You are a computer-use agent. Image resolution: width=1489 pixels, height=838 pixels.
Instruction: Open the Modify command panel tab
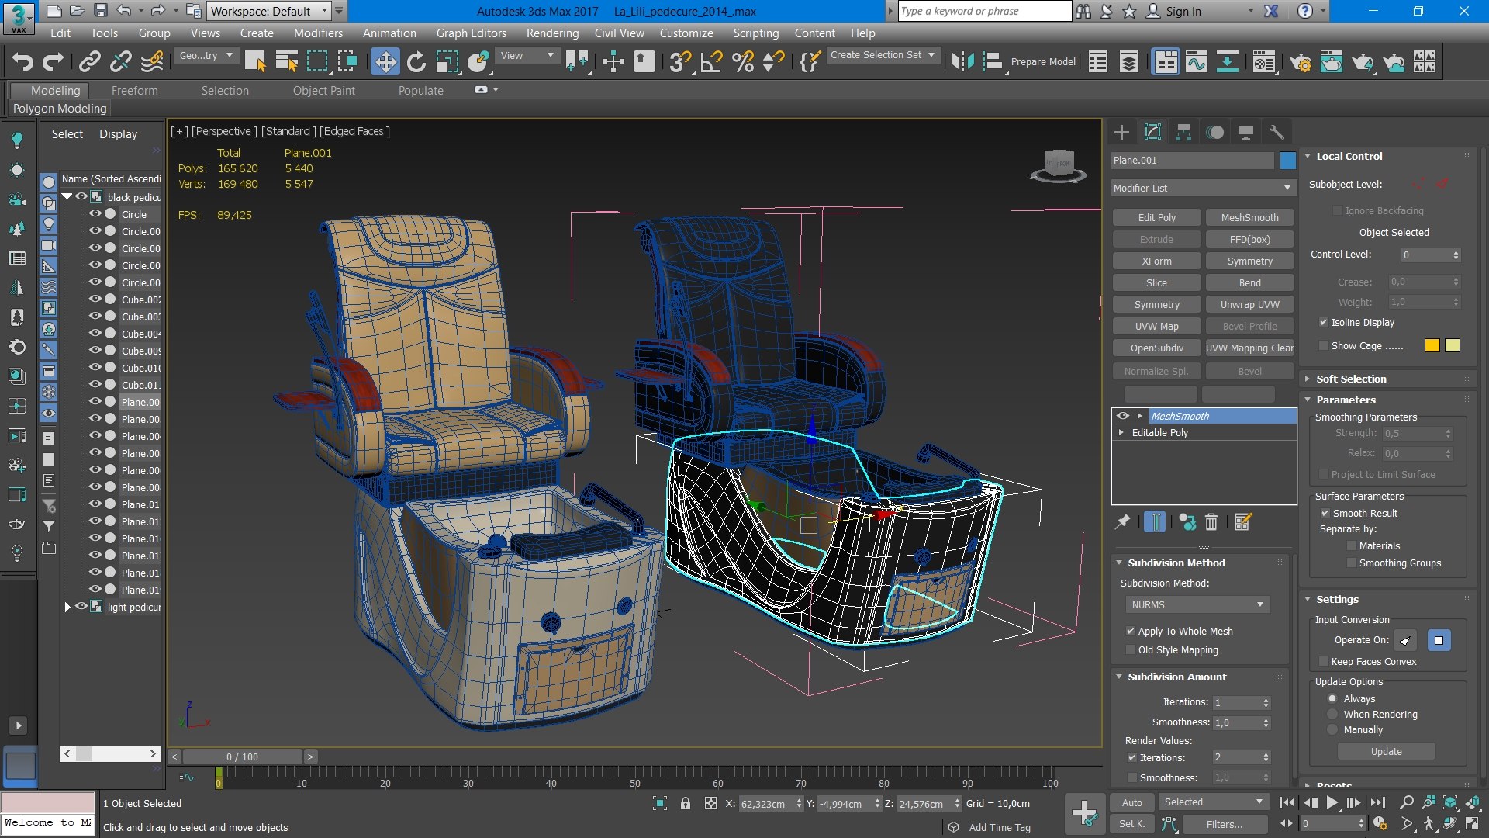click(1152, 132)
